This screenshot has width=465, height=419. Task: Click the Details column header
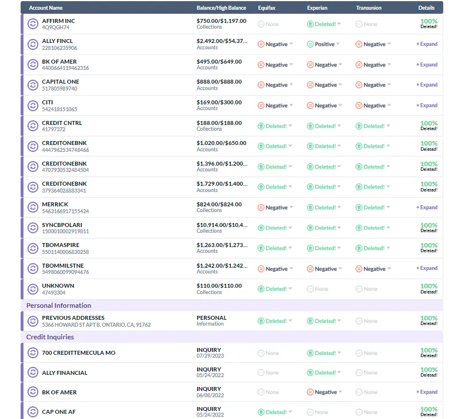pyautogui.click(x=427, y=8)
